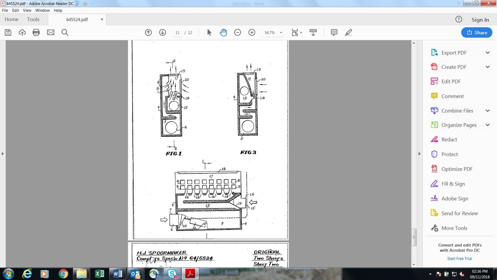Close the 645524.pdf tab
The image size is (497, 280).
102,19
